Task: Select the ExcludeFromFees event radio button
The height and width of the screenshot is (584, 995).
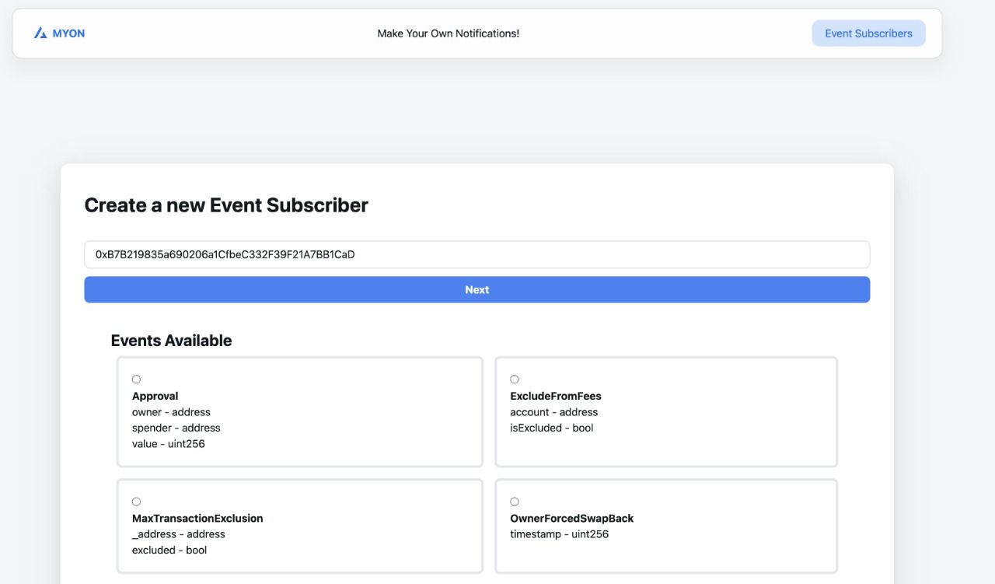Action: coord(515,379)
